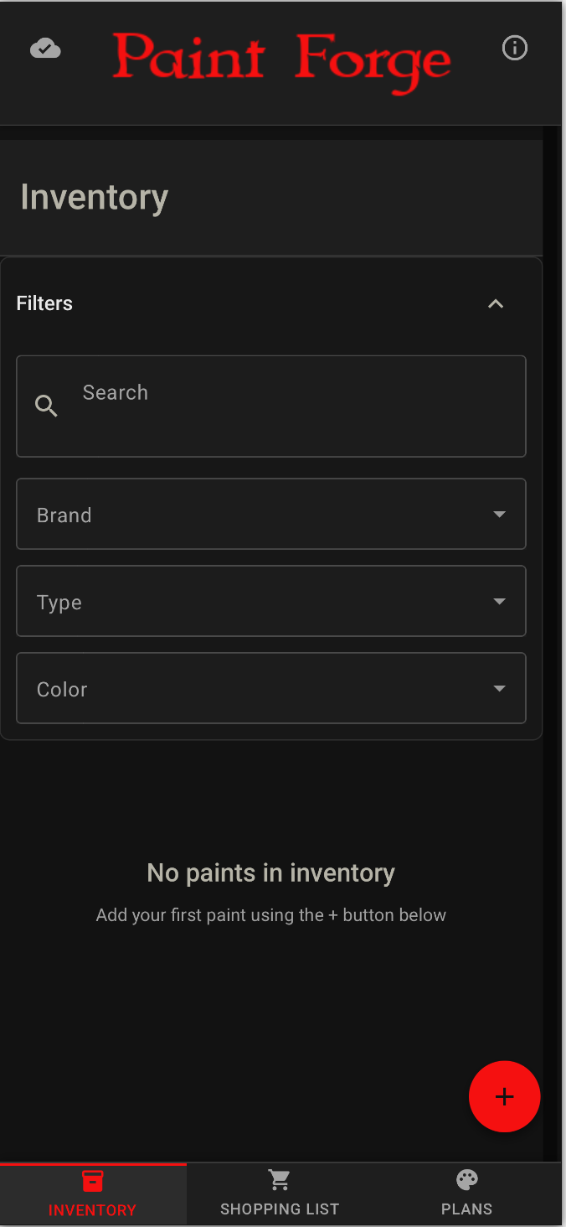
Task: Click the Brand dropdown arrow
Action: click(x=500, y=514)
